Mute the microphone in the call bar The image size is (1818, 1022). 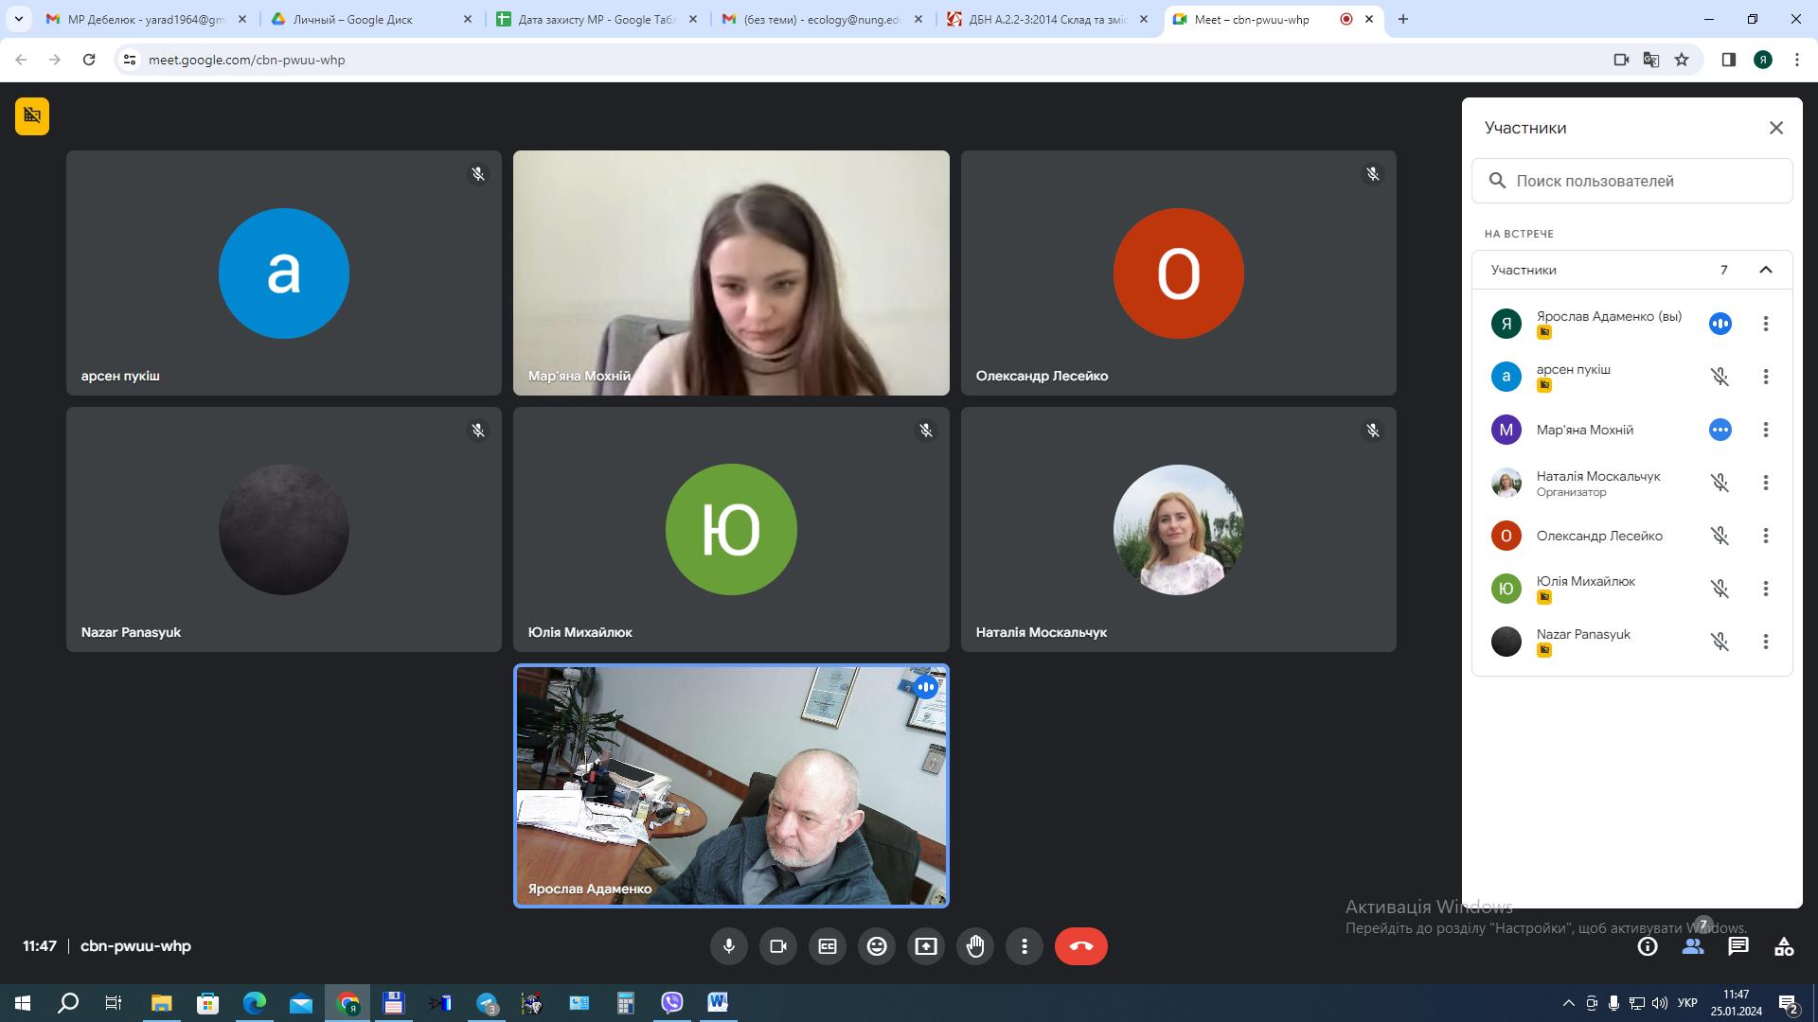pos(728,946)
